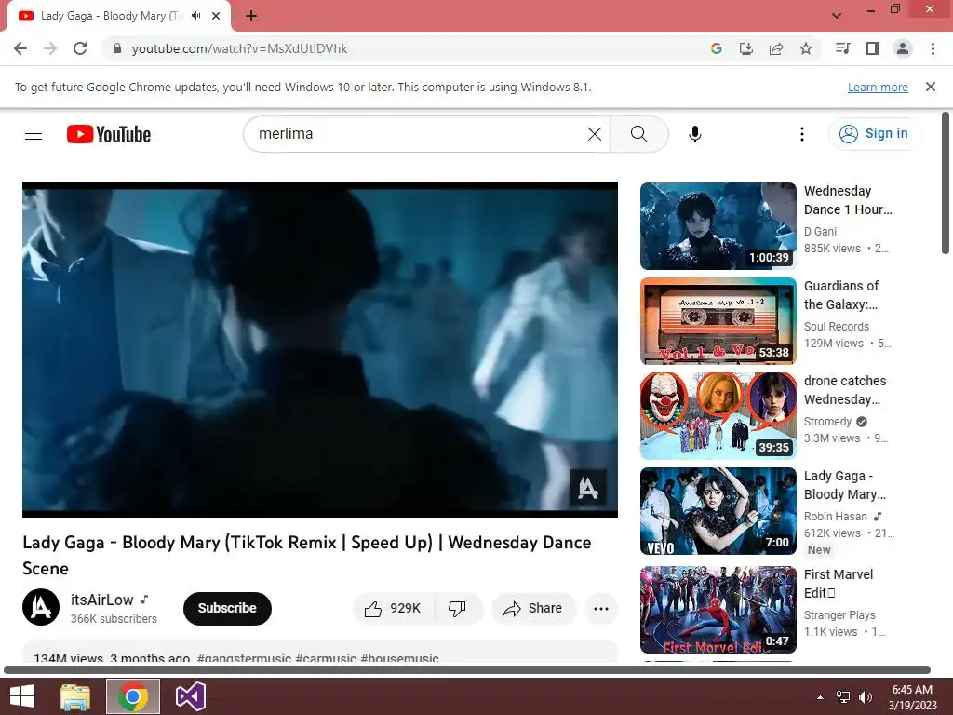Open the Robin Hasan channel name
953x715 pixels.
835,516
